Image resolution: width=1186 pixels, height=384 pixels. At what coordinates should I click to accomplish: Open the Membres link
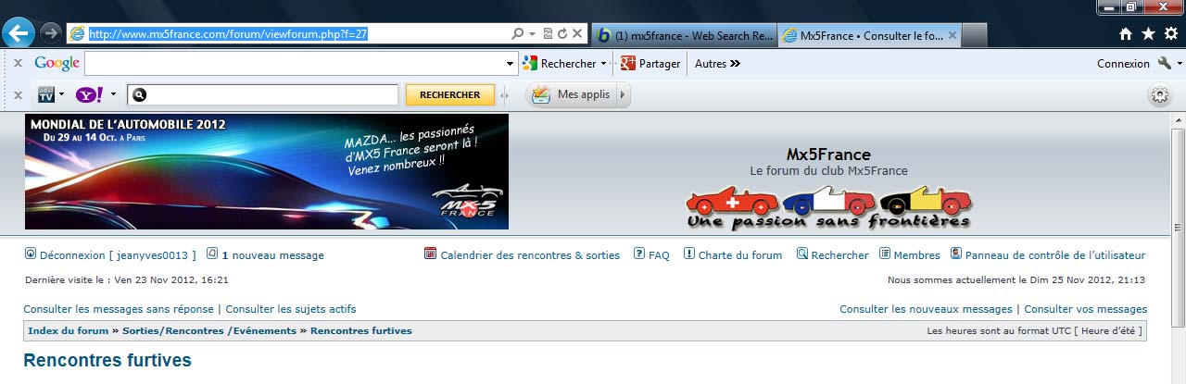point(917,255)
